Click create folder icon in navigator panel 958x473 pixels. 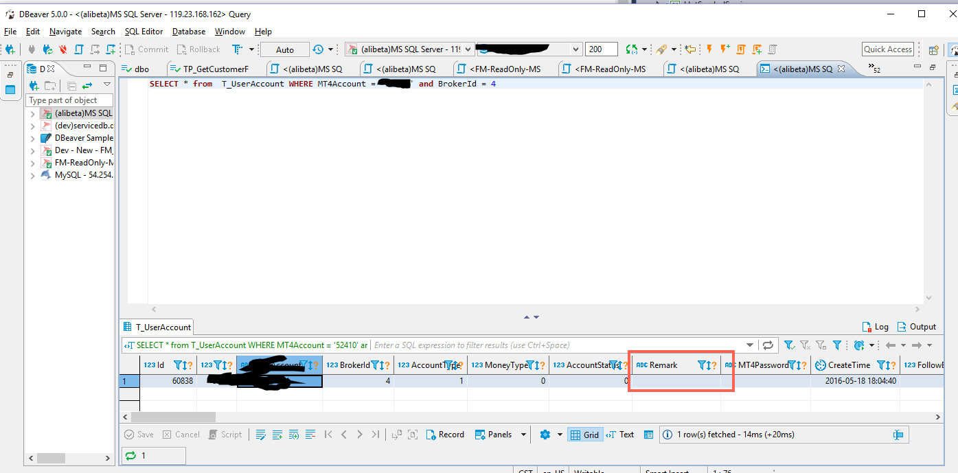(50, 86)
